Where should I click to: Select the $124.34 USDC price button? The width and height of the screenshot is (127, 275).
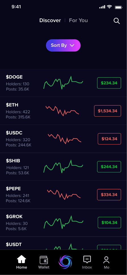click(109, 139)
